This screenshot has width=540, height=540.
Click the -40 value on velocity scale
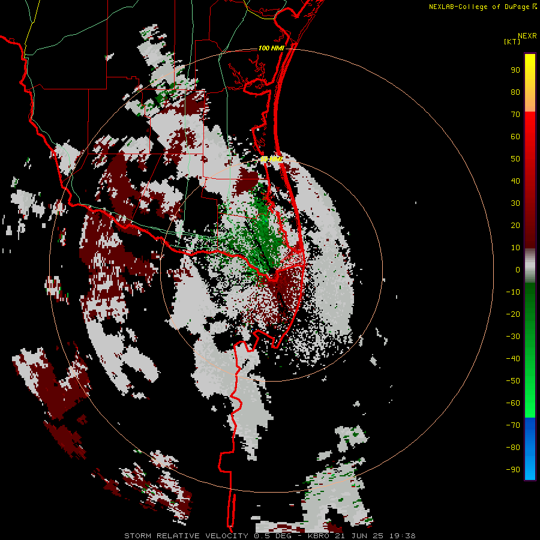click(513, 359)
